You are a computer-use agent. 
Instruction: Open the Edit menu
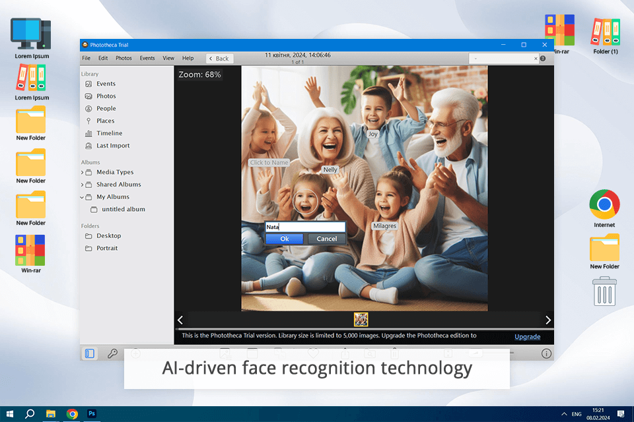pyautogui.click(x=103, y=58)
